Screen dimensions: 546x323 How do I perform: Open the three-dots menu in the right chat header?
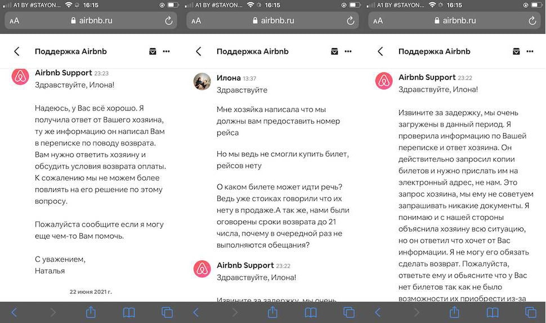pyautogui.click(x=530, y=52)
